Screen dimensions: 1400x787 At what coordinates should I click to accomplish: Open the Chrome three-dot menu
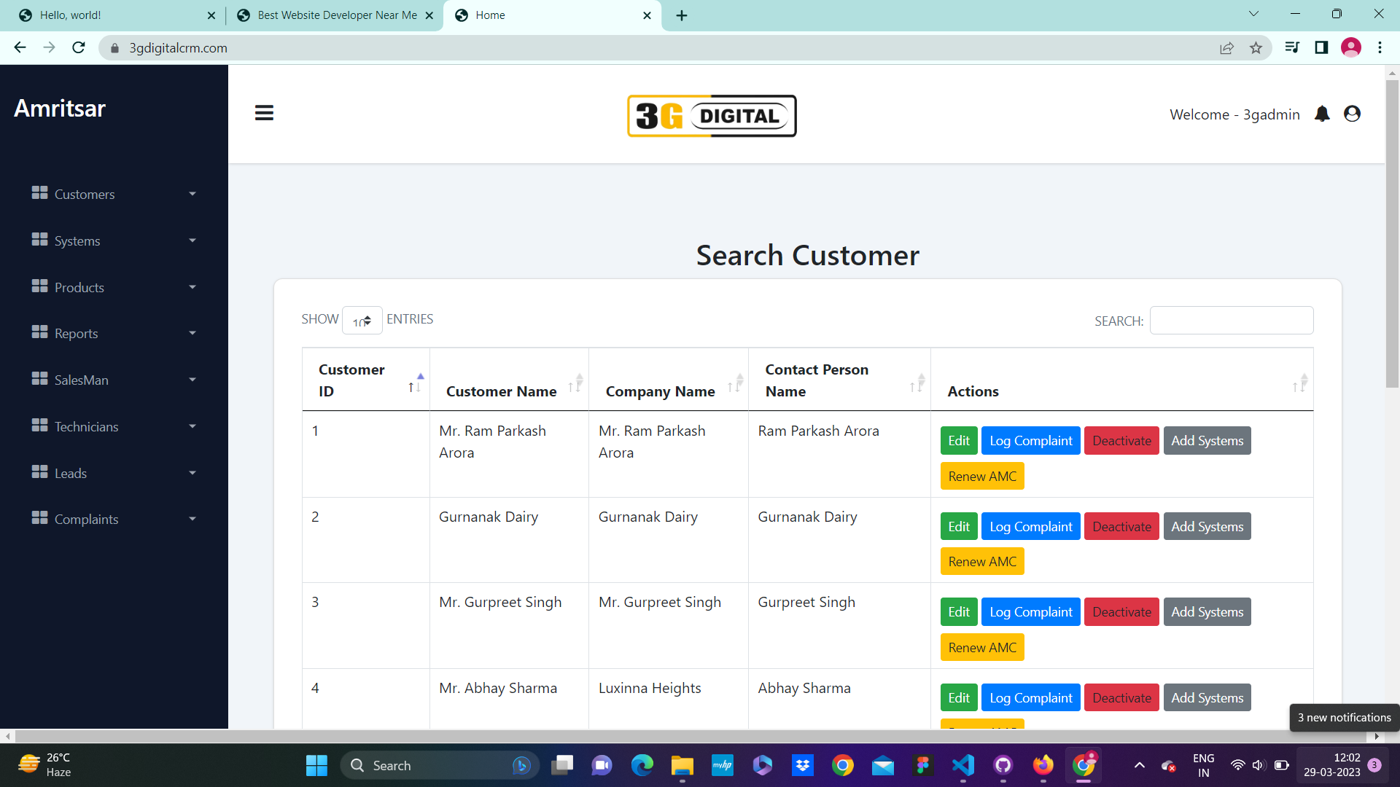point(1380,47)
